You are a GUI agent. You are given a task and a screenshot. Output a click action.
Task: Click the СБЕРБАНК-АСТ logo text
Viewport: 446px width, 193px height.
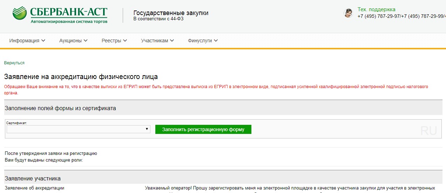[x=68, y=12]
